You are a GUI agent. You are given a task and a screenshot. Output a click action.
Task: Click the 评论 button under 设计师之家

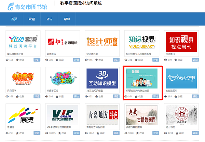[x=116, y=60]
